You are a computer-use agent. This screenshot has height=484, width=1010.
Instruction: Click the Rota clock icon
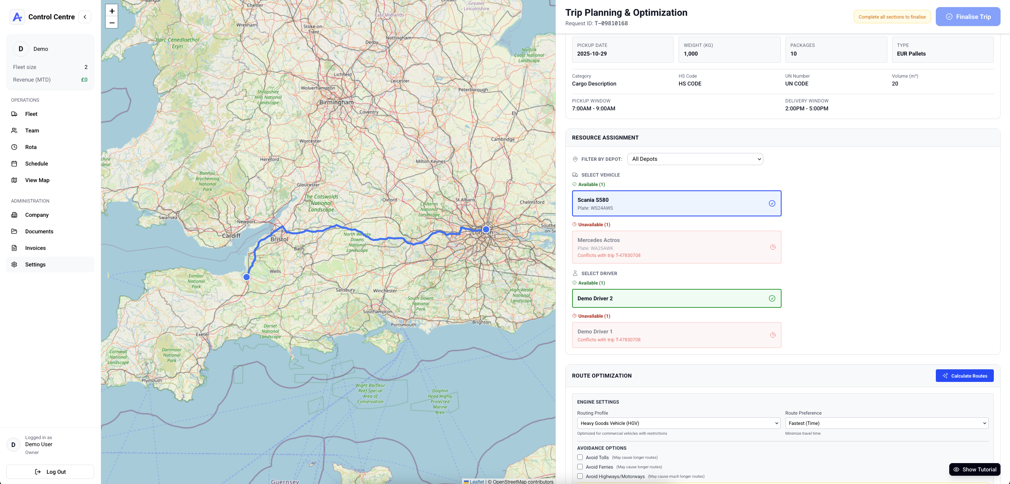point(14,147)
